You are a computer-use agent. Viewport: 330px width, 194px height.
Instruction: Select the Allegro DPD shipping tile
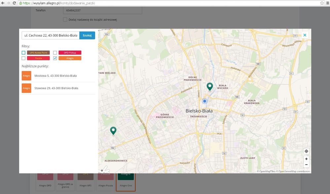(x=45, y=181)
